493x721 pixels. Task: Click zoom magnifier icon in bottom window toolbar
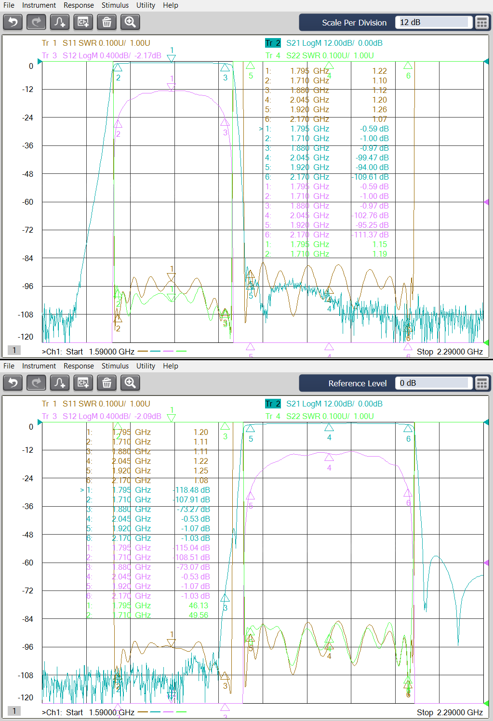(x=130, y=383)
